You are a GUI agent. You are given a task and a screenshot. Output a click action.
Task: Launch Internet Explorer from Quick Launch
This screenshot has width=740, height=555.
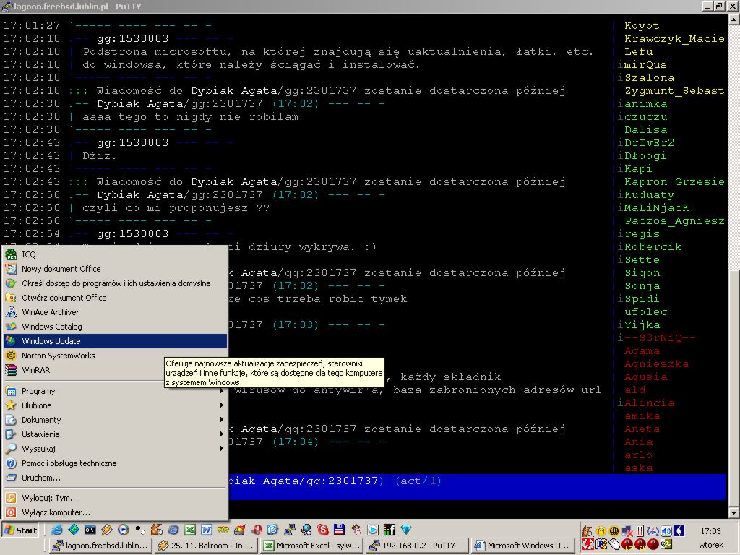click(56, 530)
